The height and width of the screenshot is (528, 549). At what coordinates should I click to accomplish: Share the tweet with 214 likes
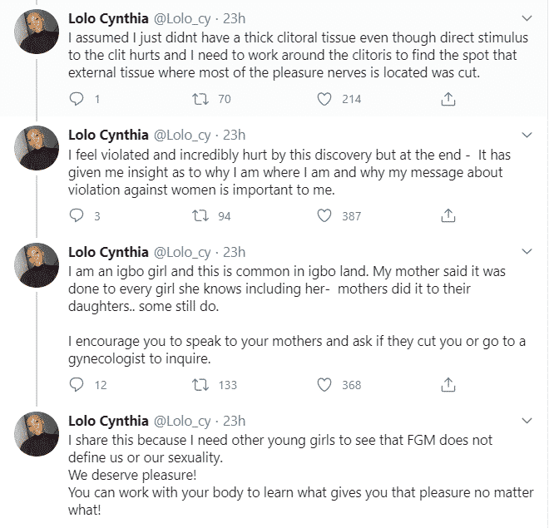point(448,99)
